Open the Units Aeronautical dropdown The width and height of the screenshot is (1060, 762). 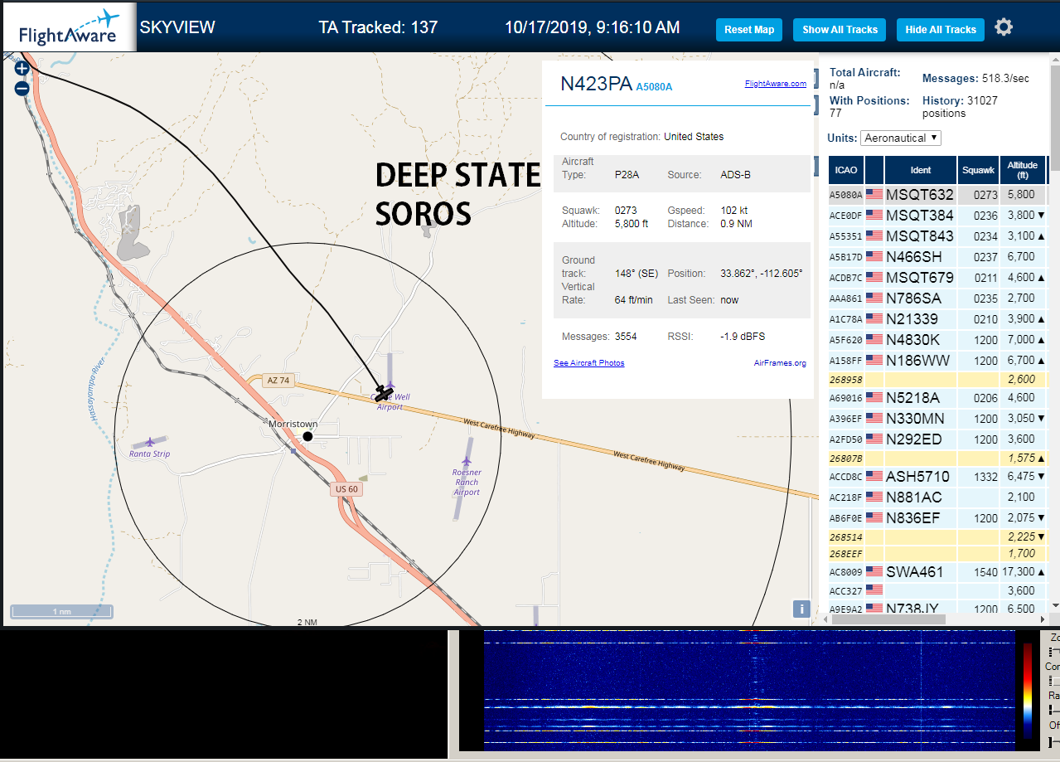(901, 138)
